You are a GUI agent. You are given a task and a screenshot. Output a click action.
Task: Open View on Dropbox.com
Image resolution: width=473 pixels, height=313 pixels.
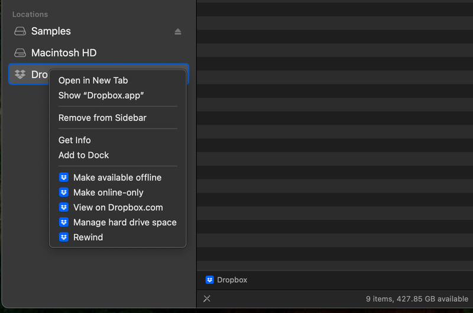coord(118,207)
